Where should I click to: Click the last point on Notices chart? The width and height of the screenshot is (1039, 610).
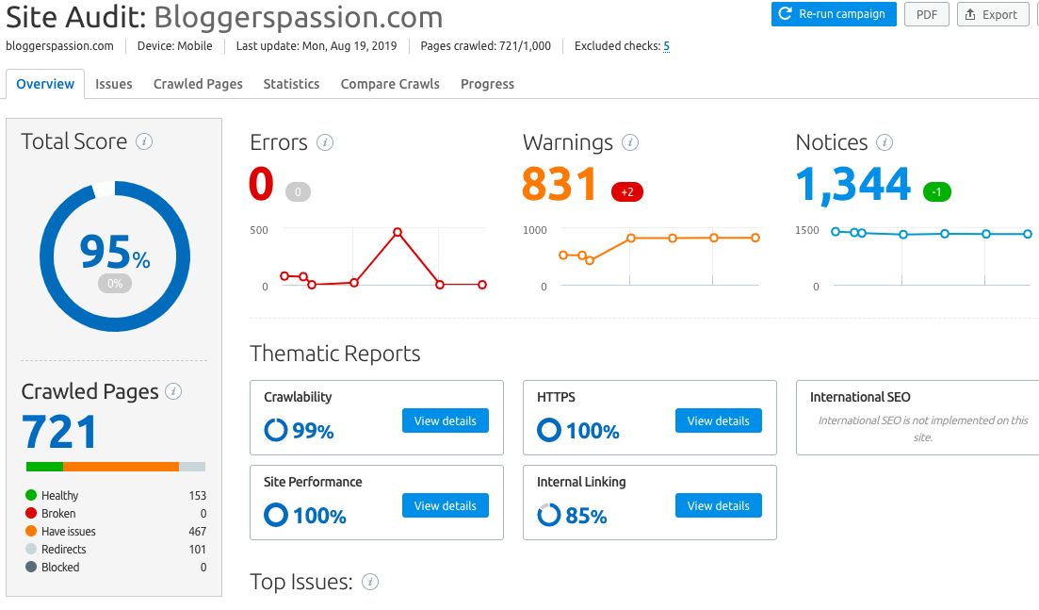(1028, 234)
